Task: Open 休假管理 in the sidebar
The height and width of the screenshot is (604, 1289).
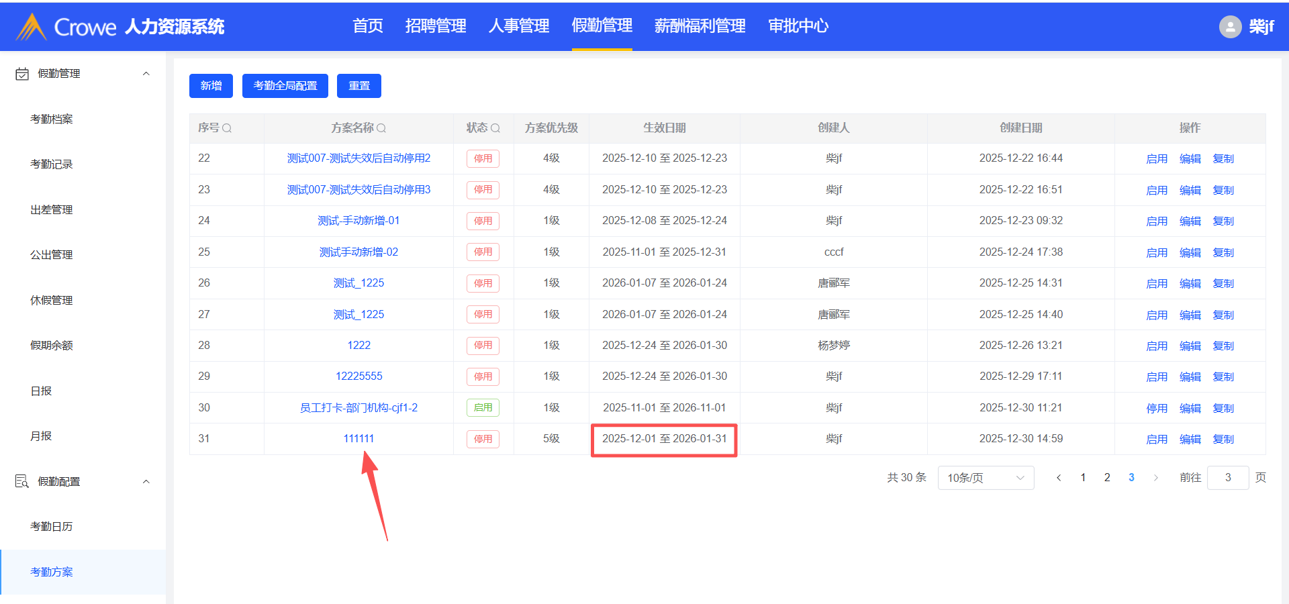Action: (x=52, y=300)
